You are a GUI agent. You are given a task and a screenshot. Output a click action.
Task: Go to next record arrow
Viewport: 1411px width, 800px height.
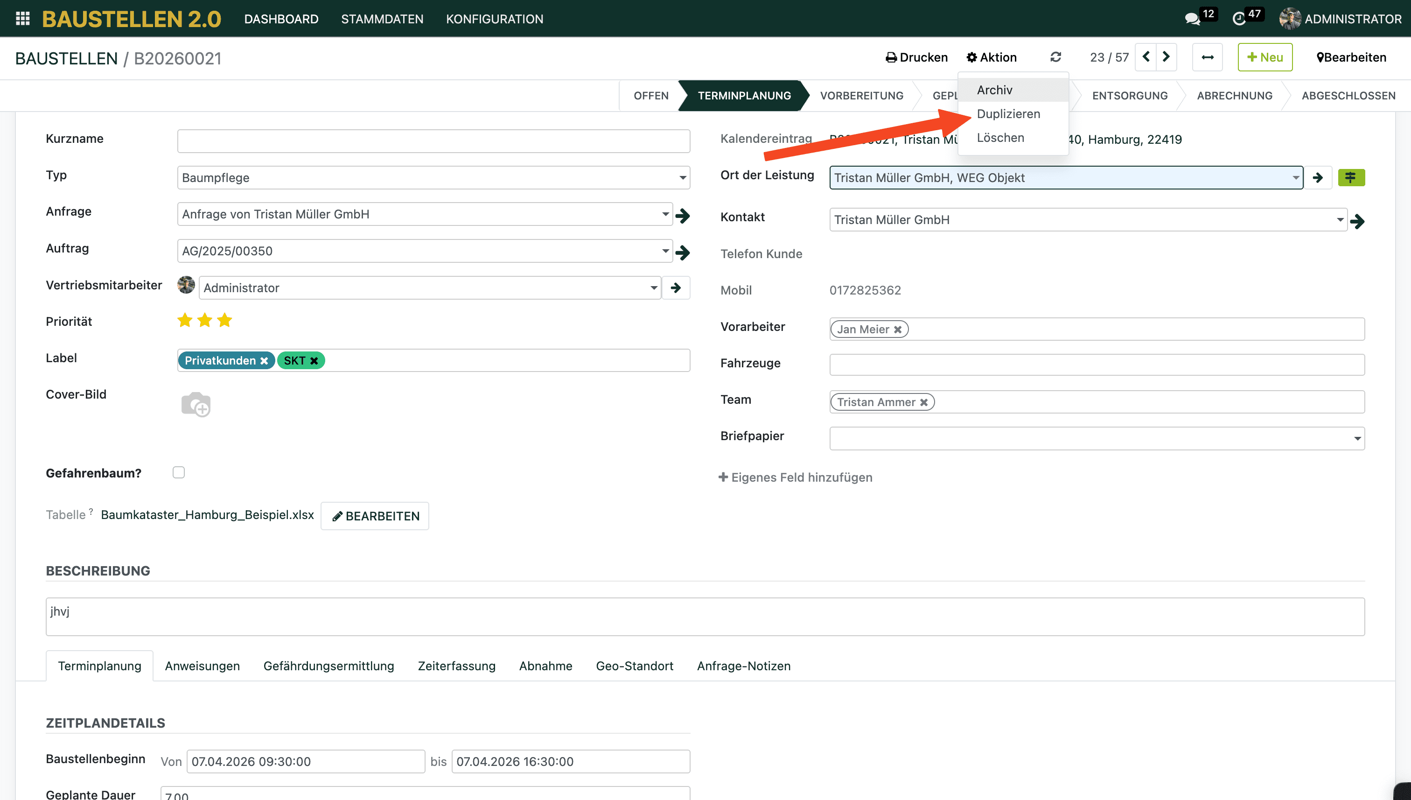(1166, 57)
